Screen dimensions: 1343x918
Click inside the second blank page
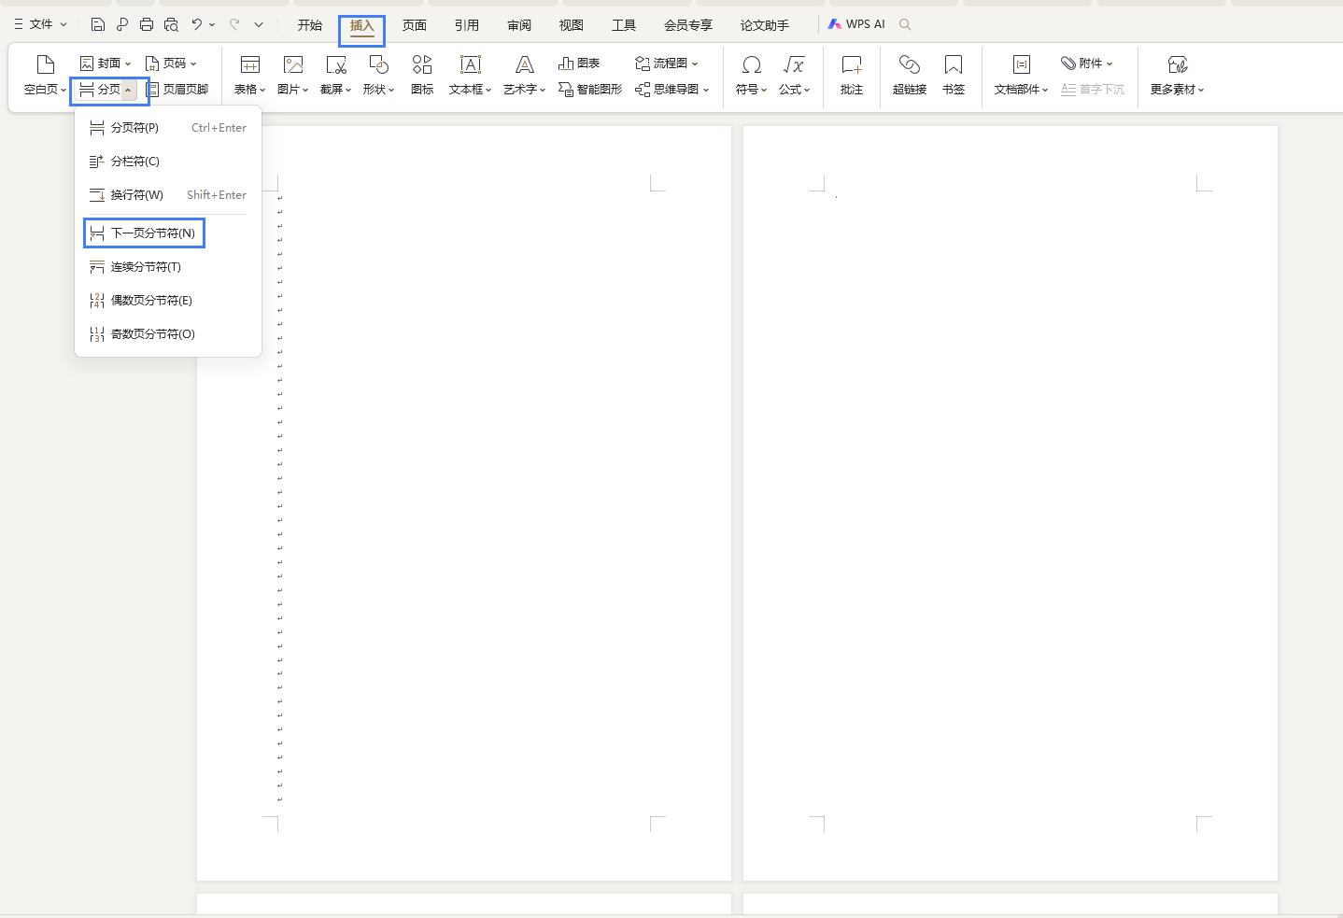point(1011,503)
